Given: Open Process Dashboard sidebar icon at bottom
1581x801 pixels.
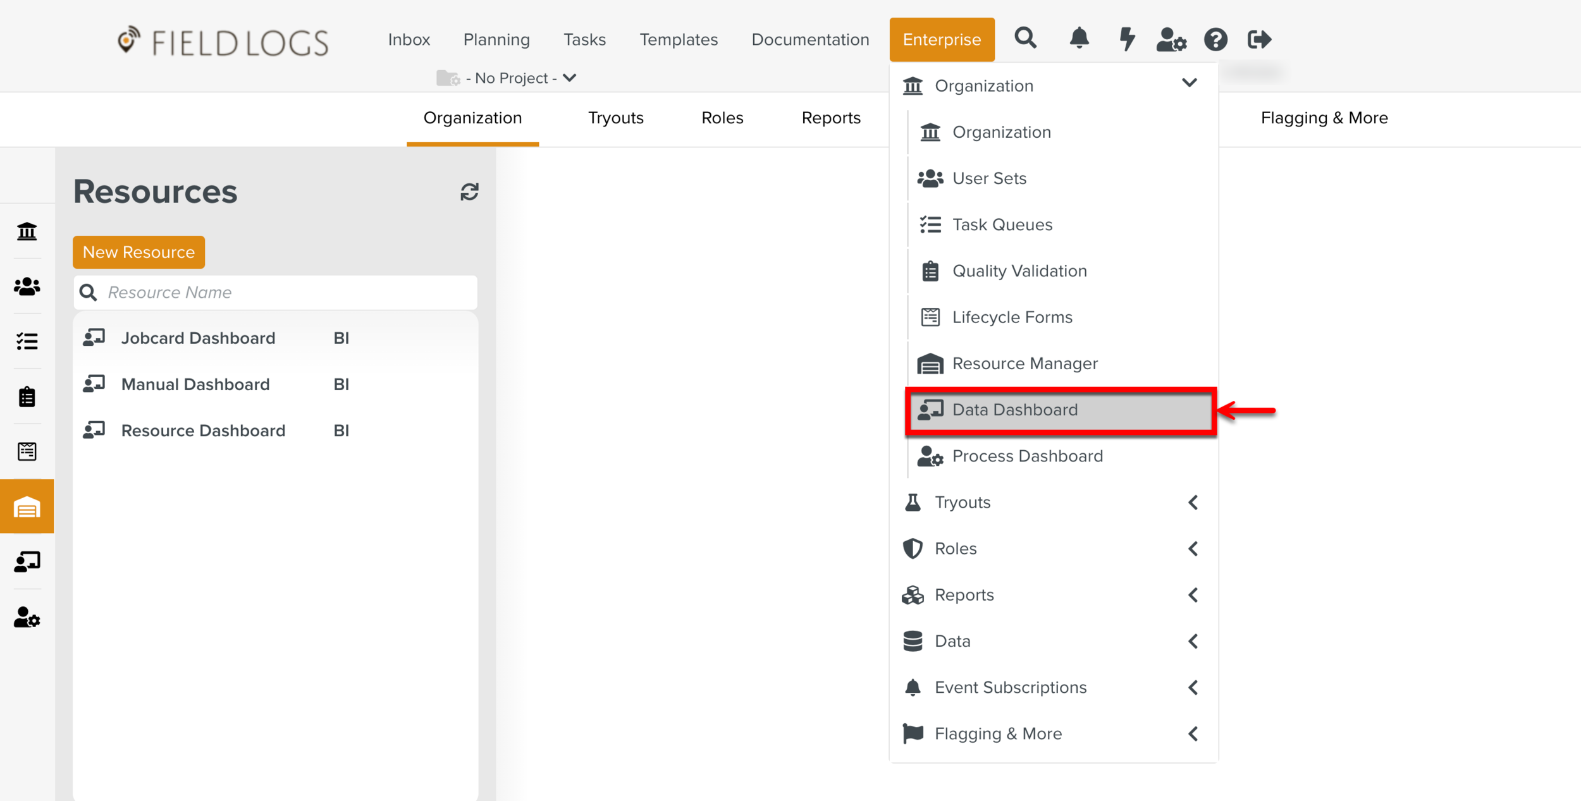Looking at the screenshot, I should point(27,617).
